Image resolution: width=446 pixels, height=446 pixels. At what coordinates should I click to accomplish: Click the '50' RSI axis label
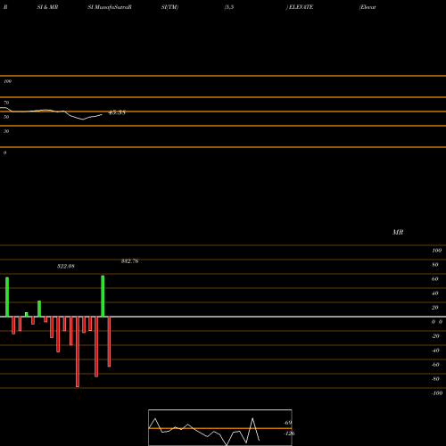coord(6,117)
